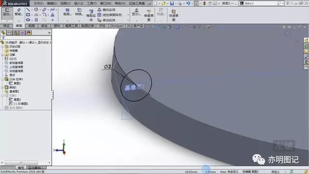Image resolution: width=309 pixels, height=174 pixels.
Task: Select the Q235 material tree item
Action: tap(11, 59)
